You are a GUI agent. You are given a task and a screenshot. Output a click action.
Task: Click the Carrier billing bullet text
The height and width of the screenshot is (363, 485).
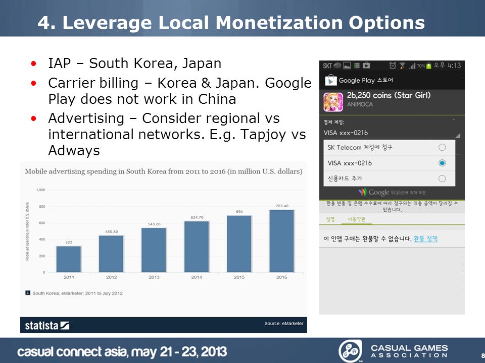179,91
